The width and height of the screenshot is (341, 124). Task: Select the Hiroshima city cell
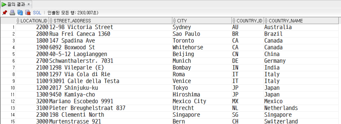click(202, 95)
